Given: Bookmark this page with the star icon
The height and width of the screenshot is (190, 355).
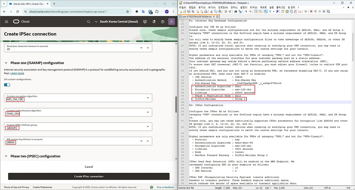Looking at the screenshot, I should (x=128, y=12).
